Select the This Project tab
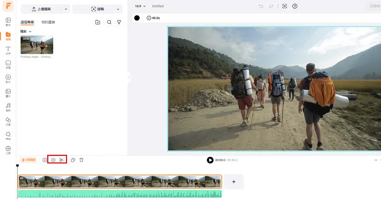381x199 pixels. pyautogui.click(x=27, y=22)
